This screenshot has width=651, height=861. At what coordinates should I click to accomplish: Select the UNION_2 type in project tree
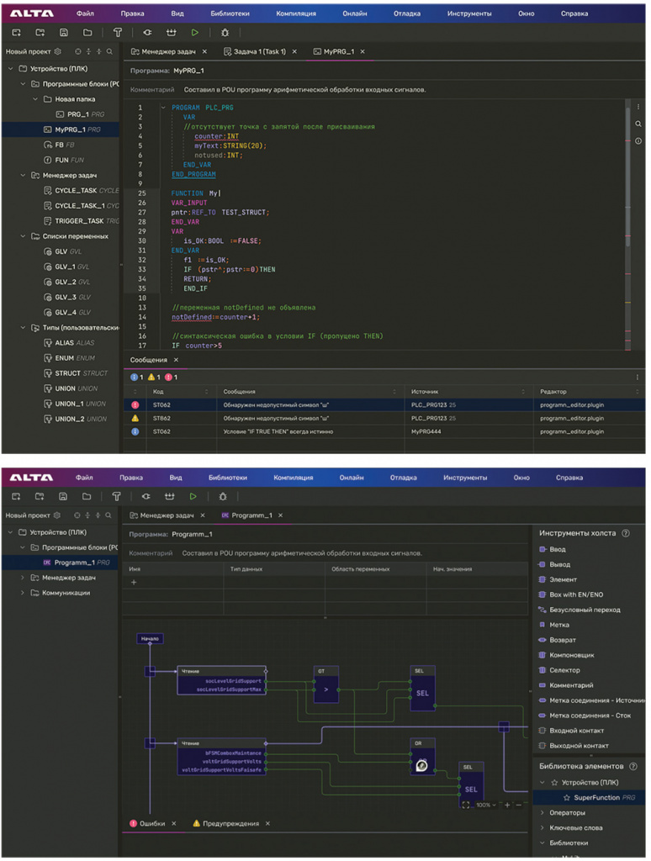[81, 419]
